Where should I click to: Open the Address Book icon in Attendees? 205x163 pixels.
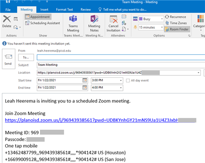[124, 17]
